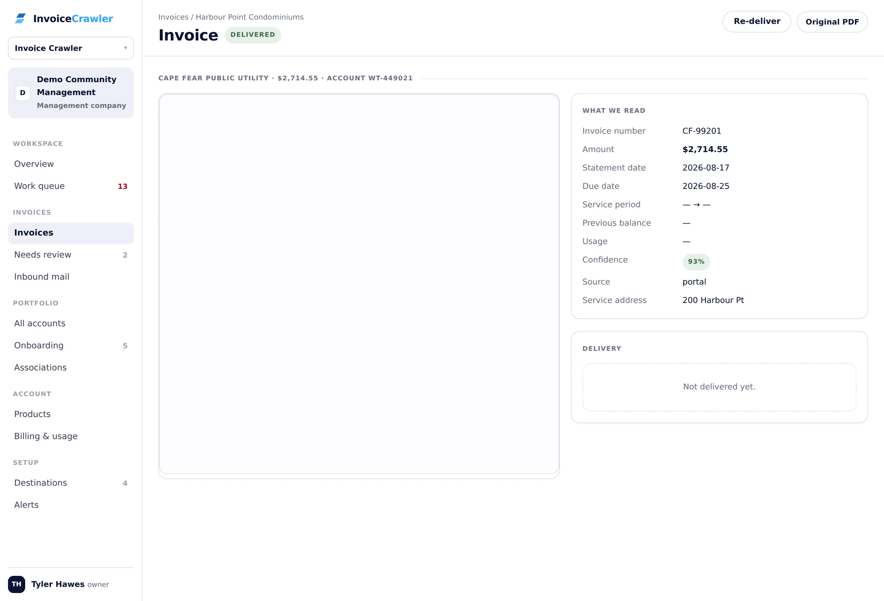Open the Onboarding page
The width and height of the screenshot is (884, 601).
[x=71, y=346]
